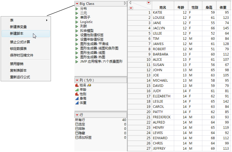Screen dimensions: 232x152
Task: Click the ALFRED name cell
Action: [x=163, y=123]
